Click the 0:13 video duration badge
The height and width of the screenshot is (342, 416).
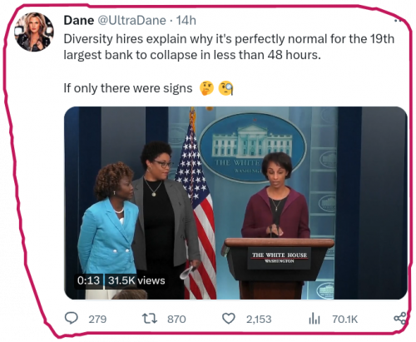coord(88,280)
